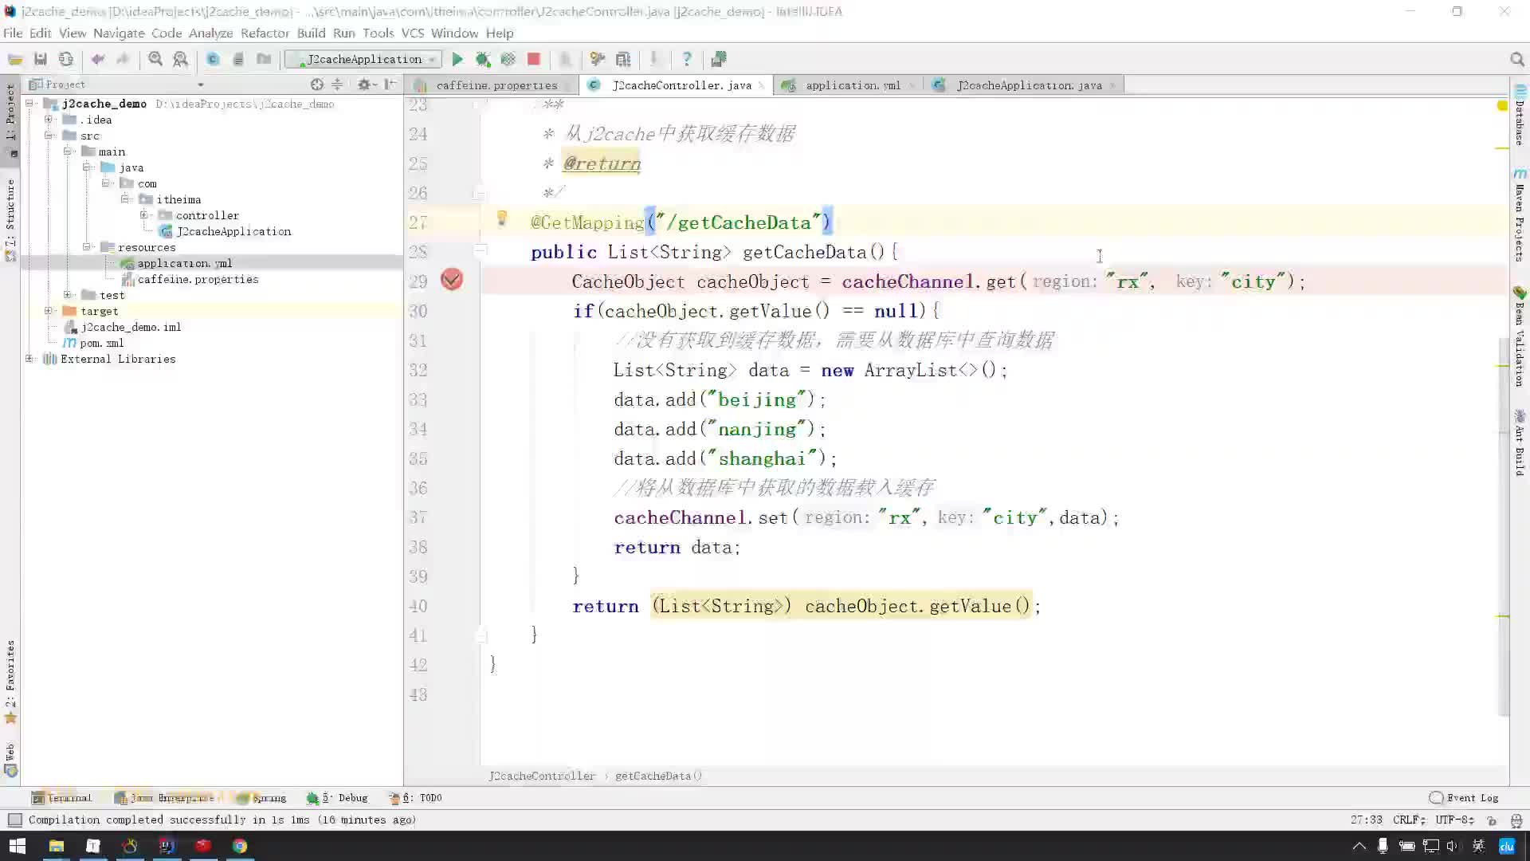Image resolution: width=1530 pixels, height=861 pixels.
Task: Open Project Structure icon
Action: pyautogui.click(x=623, y=59)
